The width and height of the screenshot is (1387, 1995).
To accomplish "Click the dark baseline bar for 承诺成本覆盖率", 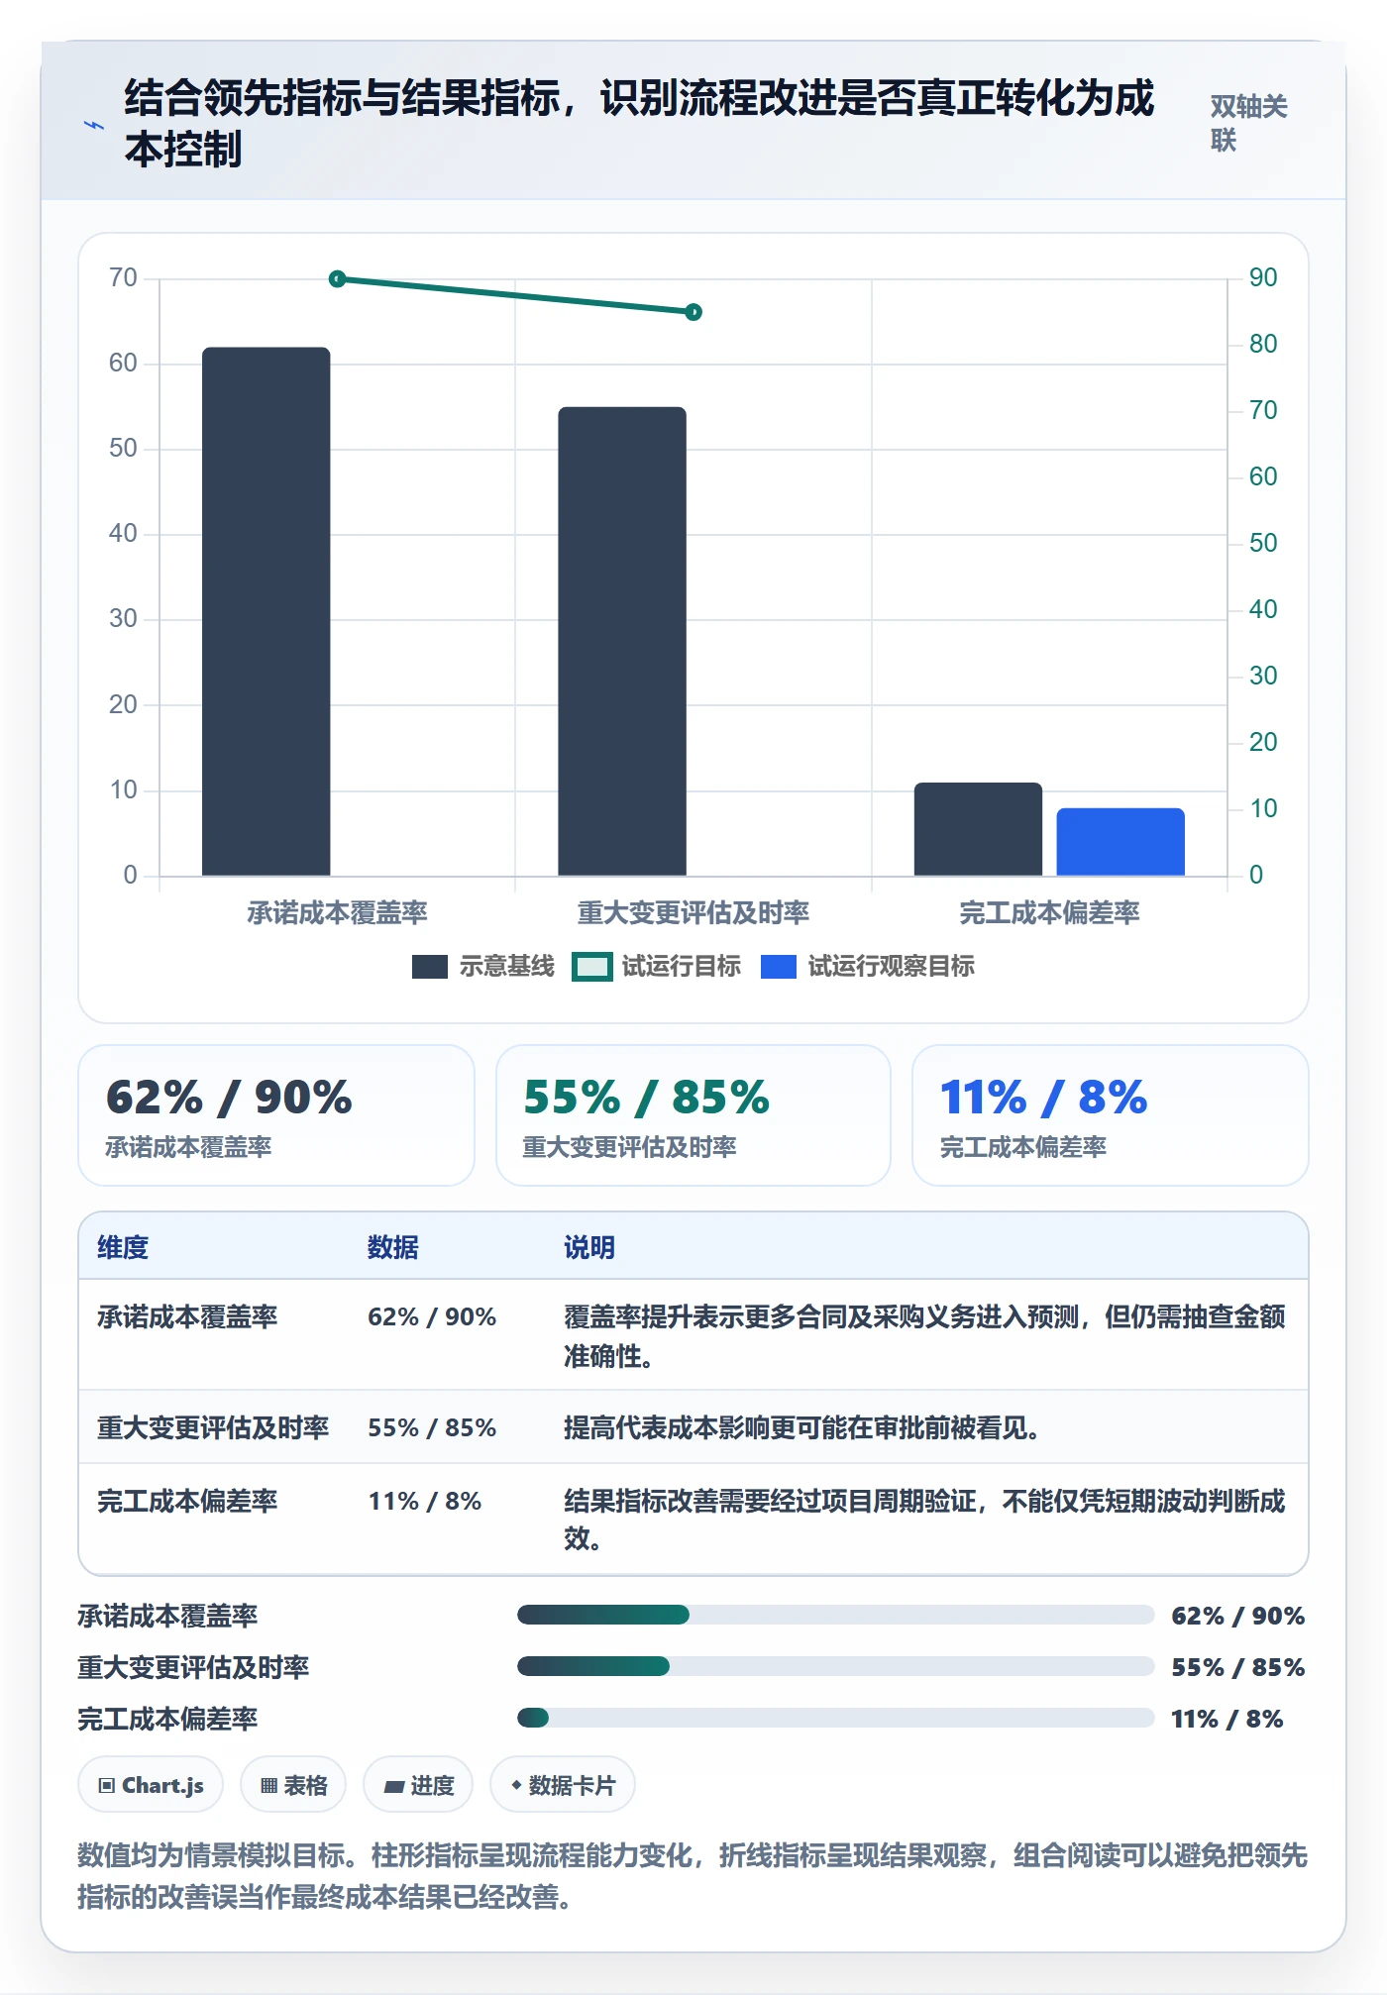I will pyautogui.click(x=266, y=611).
